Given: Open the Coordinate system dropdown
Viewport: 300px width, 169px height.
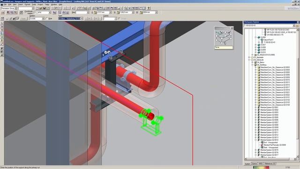Looking at the screenshot, I should (x=50, y=13).
